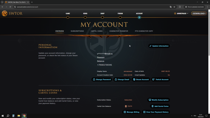Image resolution: width=210 pixels, height=118 pixels.
Task: Click the email v*****@mail.ru text
Action: click(105, 54)
